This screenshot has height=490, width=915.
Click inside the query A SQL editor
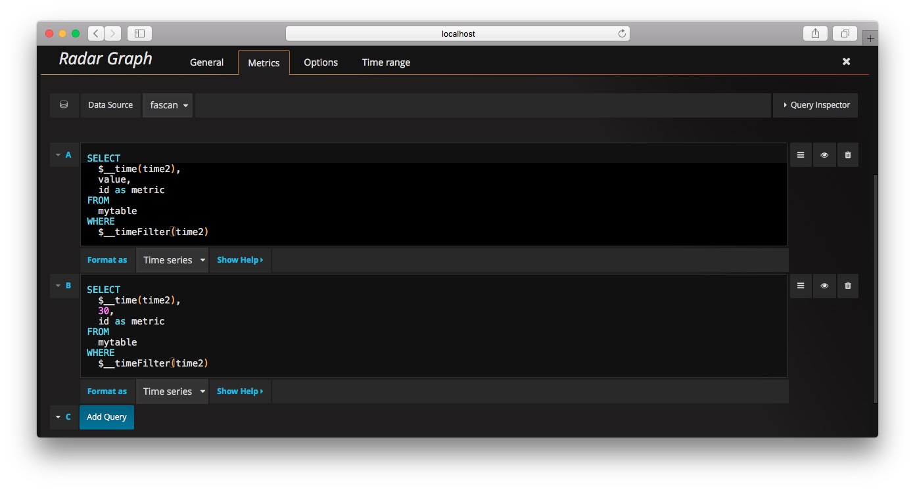(x=434, y=194)
